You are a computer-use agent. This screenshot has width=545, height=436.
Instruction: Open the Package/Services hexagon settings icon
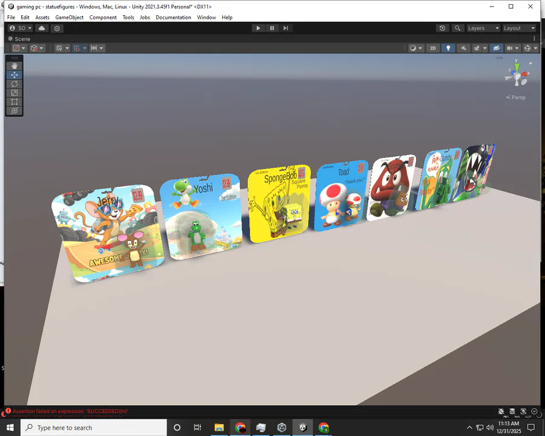tap(57, 28)
